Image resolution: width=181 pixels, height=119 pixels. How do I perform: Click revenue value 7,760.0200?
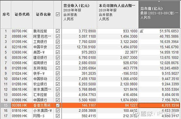coord(87,42)
